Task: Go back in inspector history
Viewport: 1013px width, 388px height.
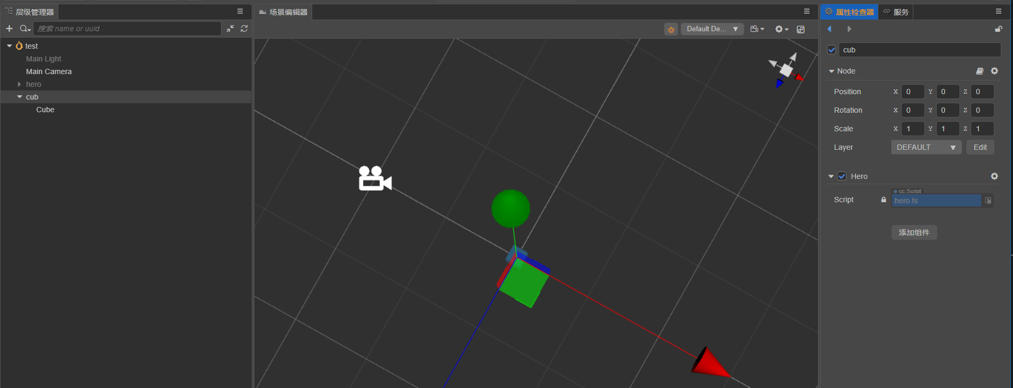Action: (x=830, y=29)
